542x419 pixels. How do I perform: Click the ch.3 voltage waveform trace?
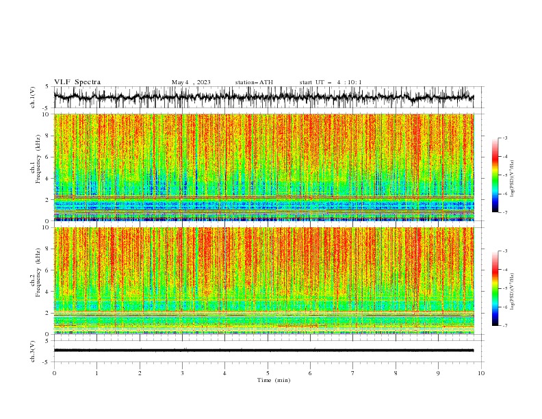(x=263, y=351)
